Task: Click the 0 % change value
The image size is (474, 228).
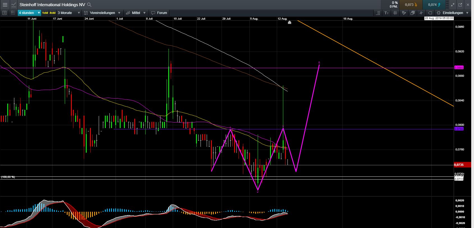Action: (x=395, y=3)
